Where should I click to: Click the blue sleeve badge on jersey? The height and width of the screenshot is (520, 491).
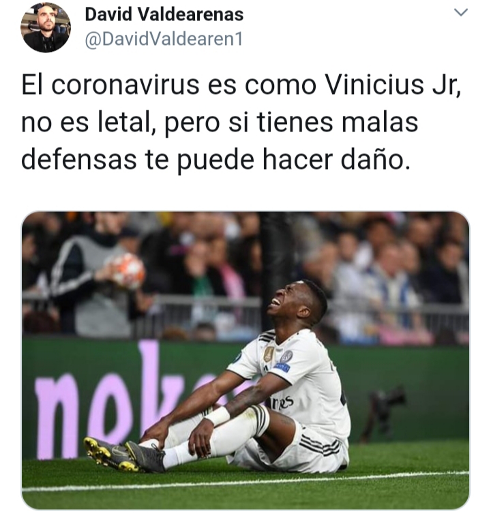point(282,367)
